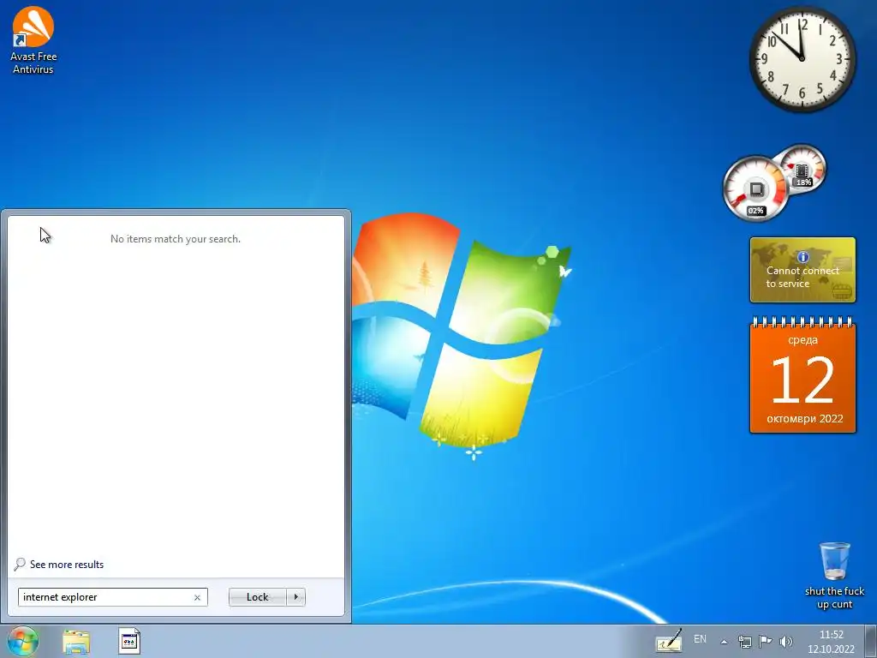The height and width of the screenshot is (658, 877).
Task: Click the 'No items match your search.' text
Action: 176,239
